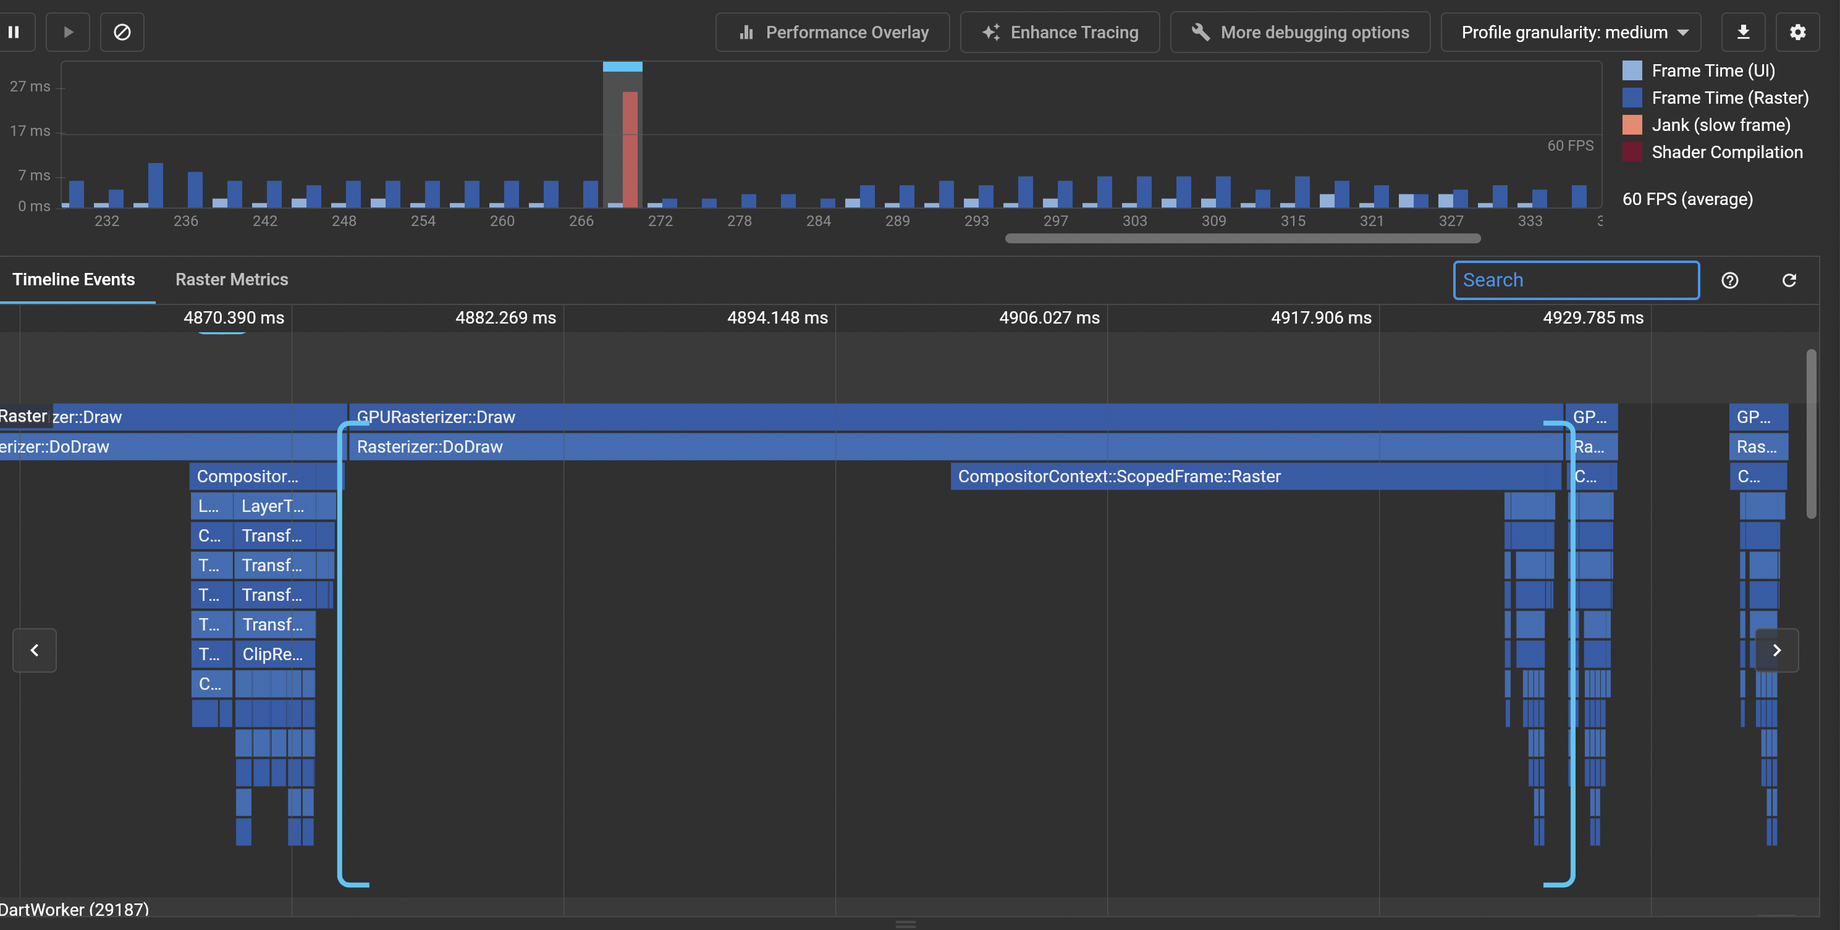Click the pause recording icon
This screenshot has width=1840, height=930.
14,32
